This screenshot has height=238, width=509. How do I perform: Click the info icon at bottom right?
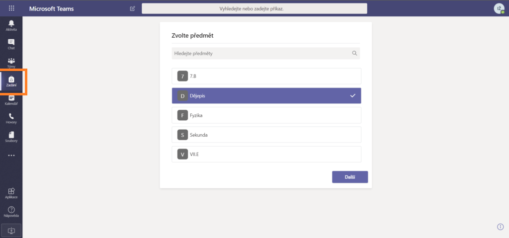pos(501,227)
